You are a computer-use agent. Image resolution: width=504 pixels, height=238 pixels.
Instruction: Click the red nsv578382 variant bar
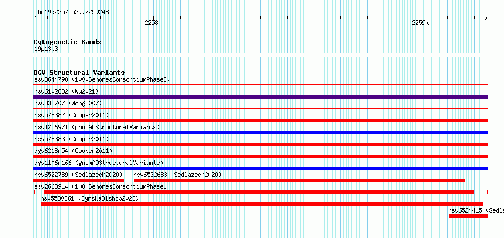(260, 121)
